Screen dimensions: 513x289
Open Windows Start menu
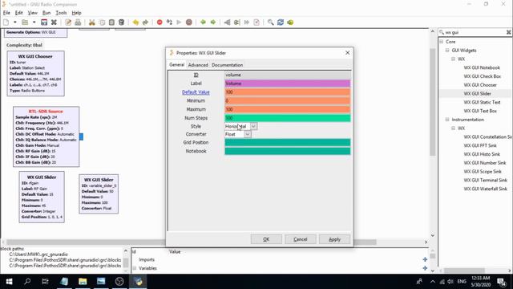click(x=9, y=282)
